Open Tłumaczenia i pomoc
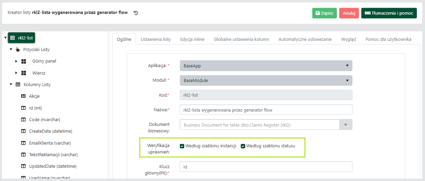This screenshot has width=425, height=181. coord(389,13)
